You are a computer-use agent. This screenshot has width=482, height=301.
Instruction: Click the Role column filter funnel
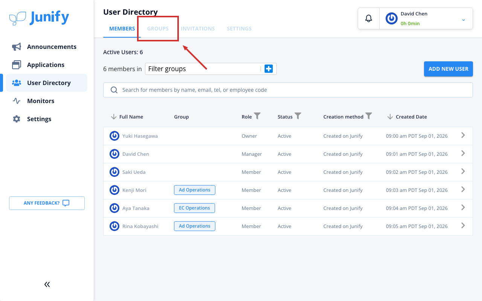[257, 116]
